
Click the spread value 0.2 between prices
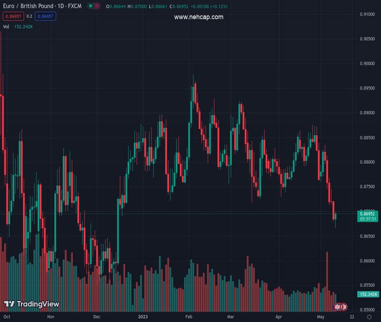(x=30, y=16)
